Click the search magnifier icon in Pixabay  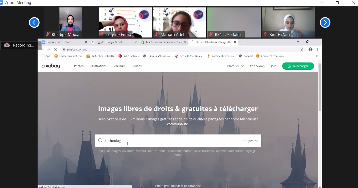(100, 140)
